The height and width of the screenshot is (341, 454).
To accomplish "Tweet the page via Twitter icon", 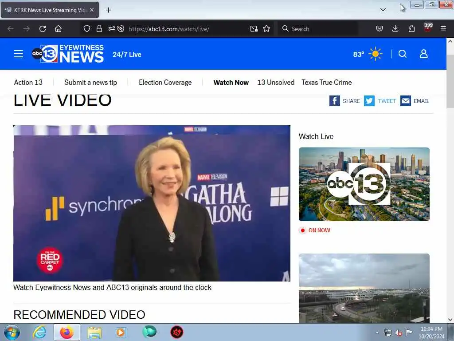I will coord(369,101).
